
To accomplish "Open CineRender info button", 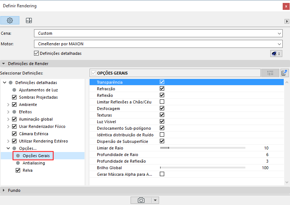I will 276,54.
